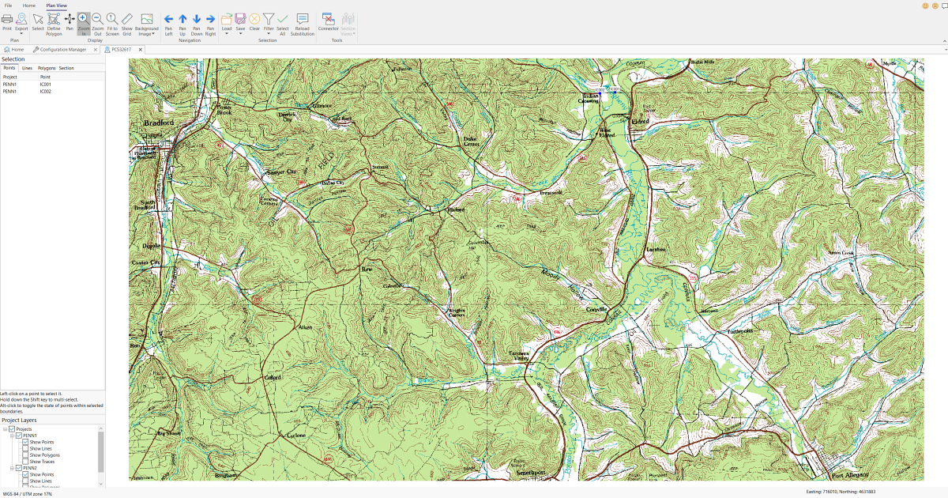Toggle the Show Grid ruler icon
The height and width of the screenshot is (498, 948).
(x=126, y=22)
